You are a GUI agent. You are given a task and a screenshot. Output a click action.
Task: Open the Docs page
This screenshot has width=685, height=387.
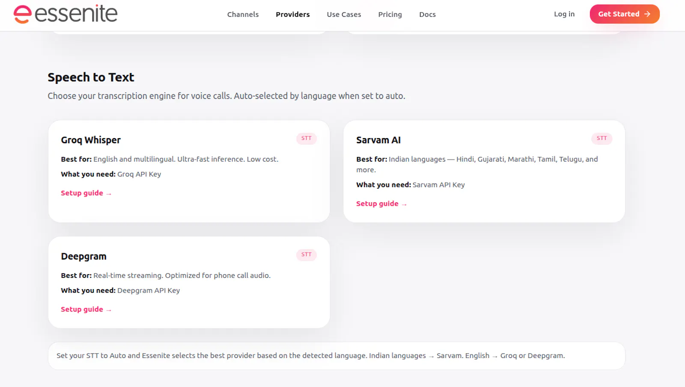coord(427,15)
